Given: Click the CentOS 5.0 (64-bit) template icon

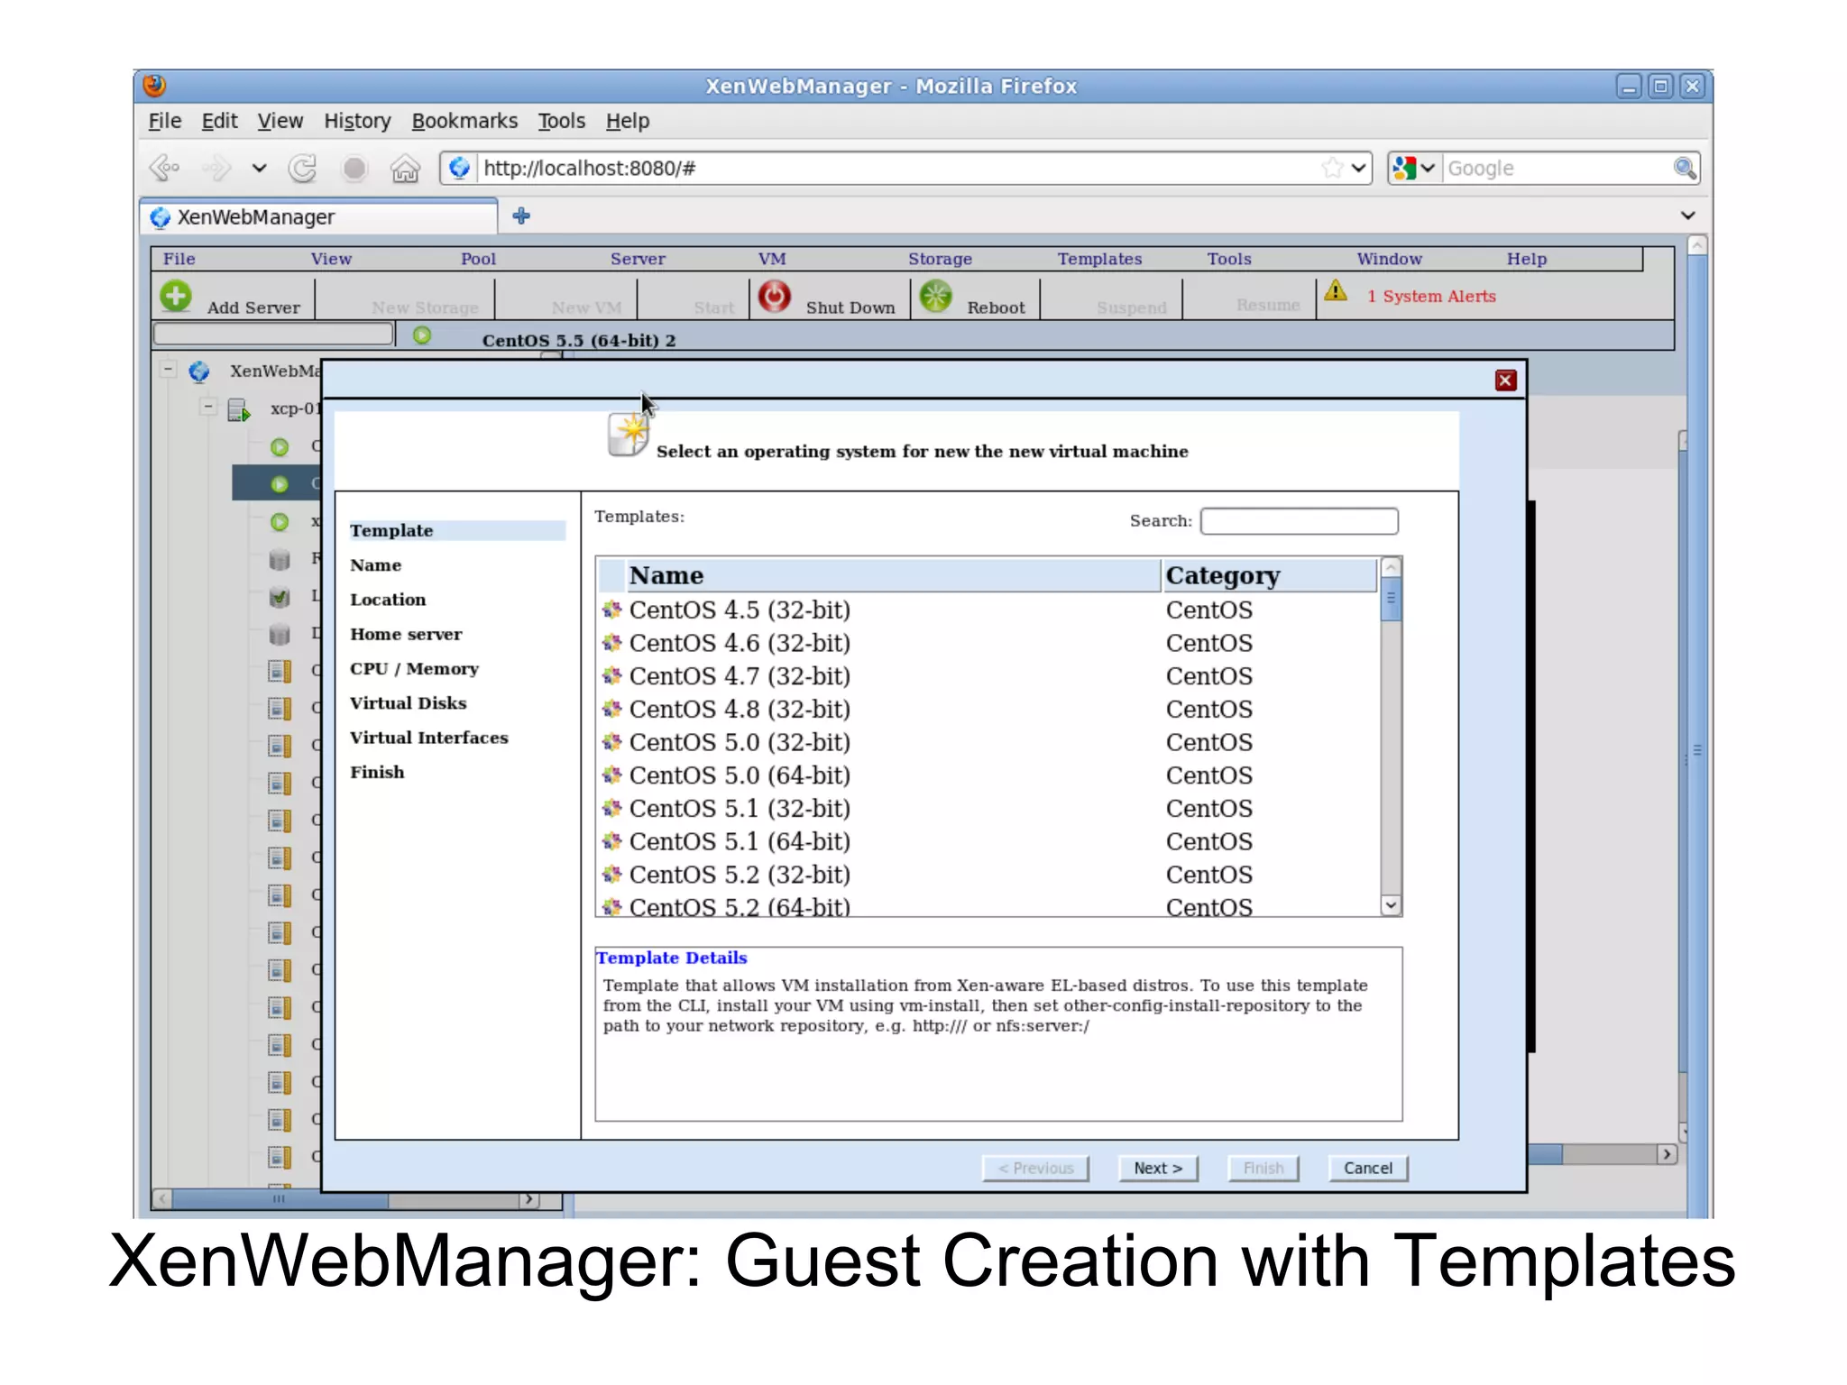Looking at the screenshot, I should coord(612,775).
